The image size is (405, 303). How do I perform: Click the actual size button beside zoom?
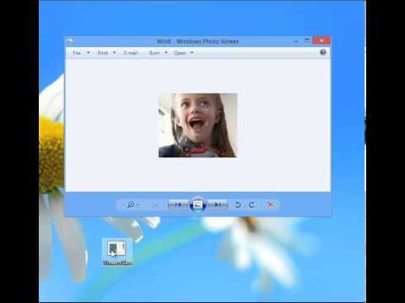point(154,205)
